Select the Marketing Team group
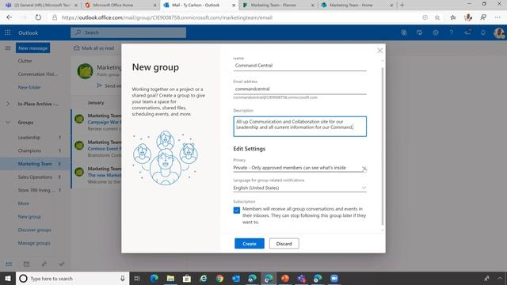 click(x=36, y=164)
